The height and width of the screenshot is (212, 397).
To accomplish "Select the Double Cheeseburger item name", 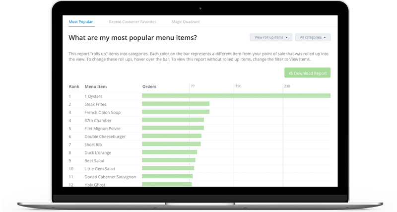I will point(105,137).
